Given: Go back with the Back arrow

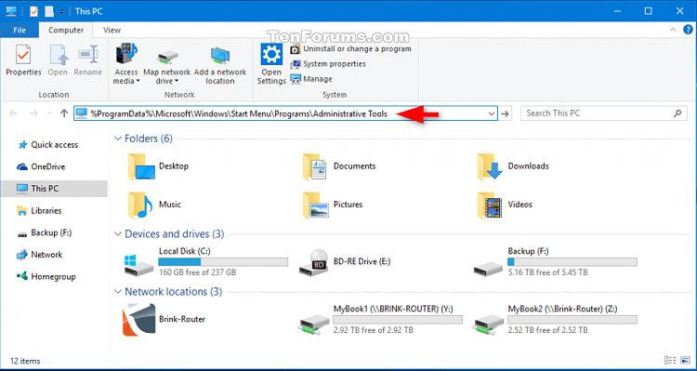Looking at the screenshot, I should point(13,113).
